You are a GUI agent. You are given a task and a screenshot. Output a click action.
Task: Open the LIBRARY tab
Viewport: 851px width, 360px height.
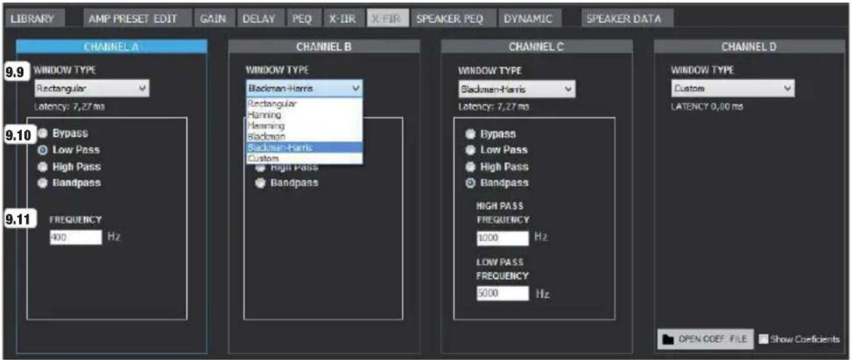[x=33, y=18]
